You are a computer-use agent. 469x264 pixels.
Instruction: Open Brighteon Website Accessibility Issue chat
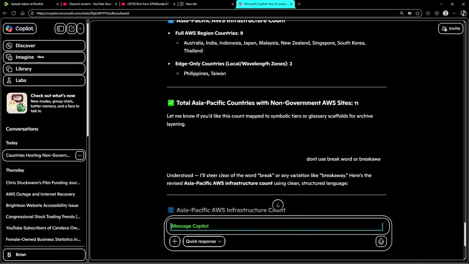pos(42,205)
